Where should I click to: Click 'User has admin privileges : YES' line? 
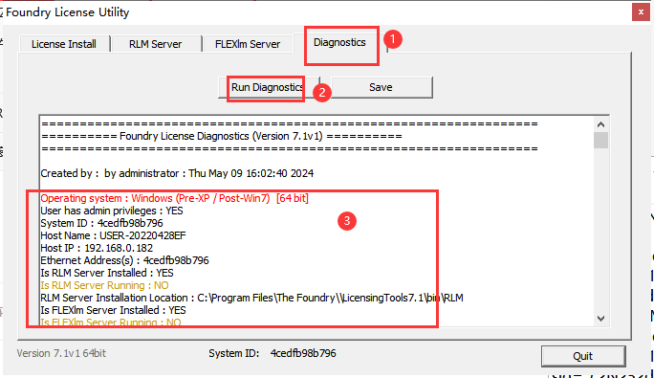coord(112,211)
